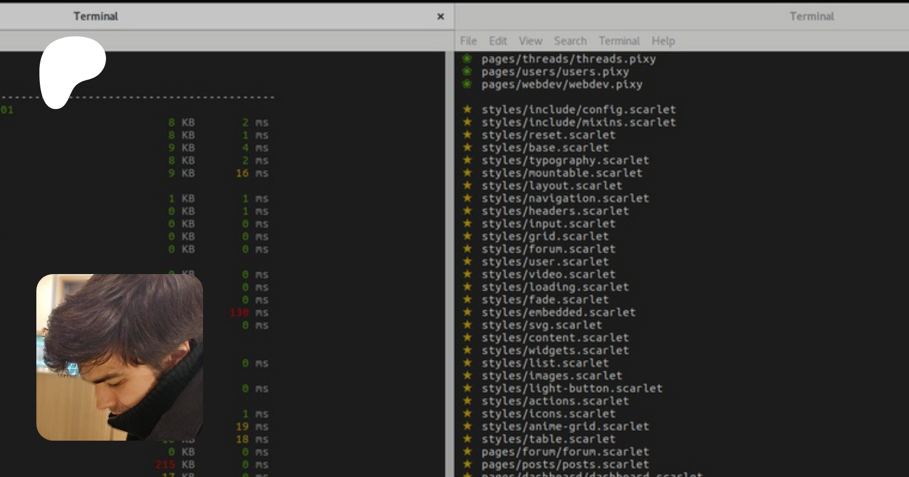The width and height of the screenshot is (909, 477).
Task: Click the profile photo thumbnail
Action: pos(120,357)
